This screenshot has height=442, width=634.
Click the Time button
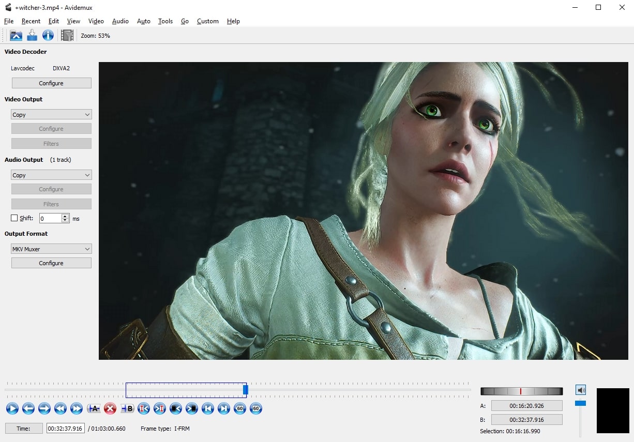(x=24, y=429)
